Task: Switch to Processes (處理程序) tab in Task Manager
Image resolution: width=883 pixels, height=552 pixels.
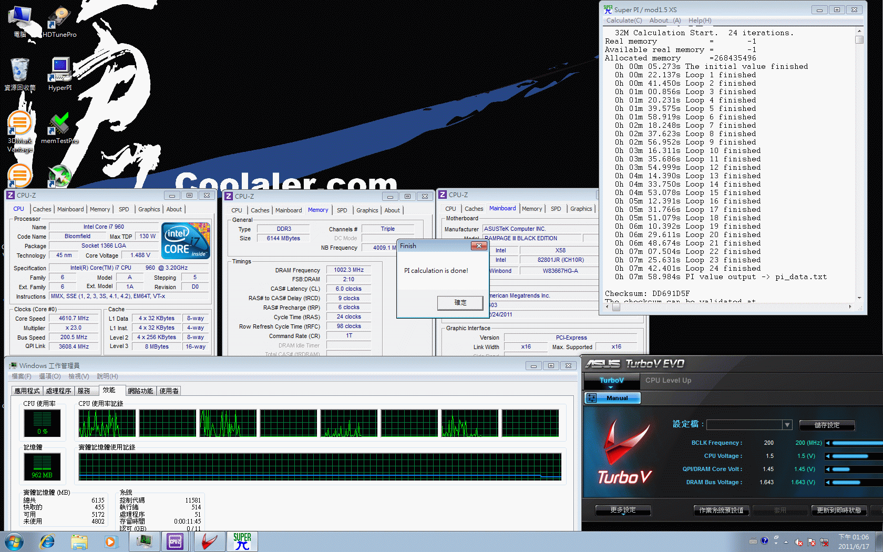Action: click(58, 391)
